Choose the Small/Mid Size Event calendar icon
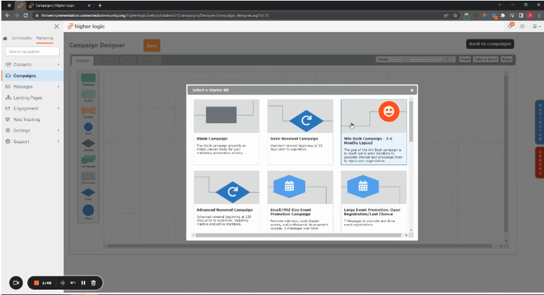Viewport: 544px width, 295px height. tap(289, 187)
